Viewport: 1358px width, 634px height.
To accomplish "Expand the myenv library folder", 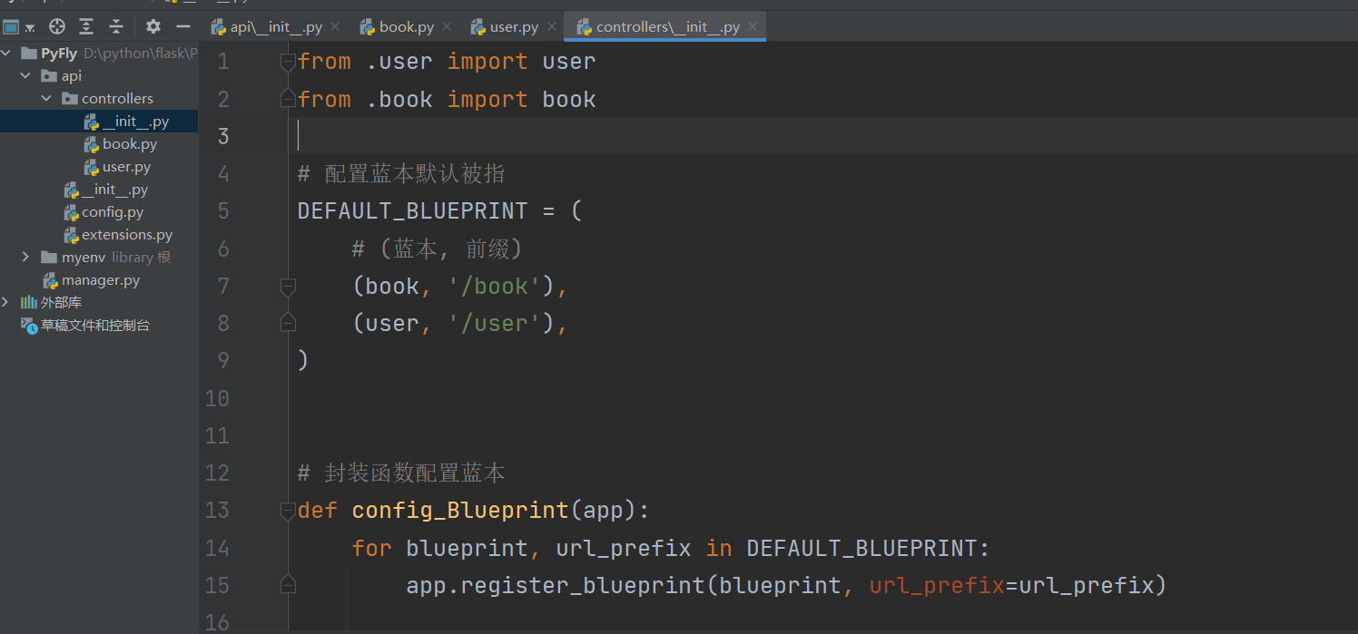I will (x=25, y=258).
